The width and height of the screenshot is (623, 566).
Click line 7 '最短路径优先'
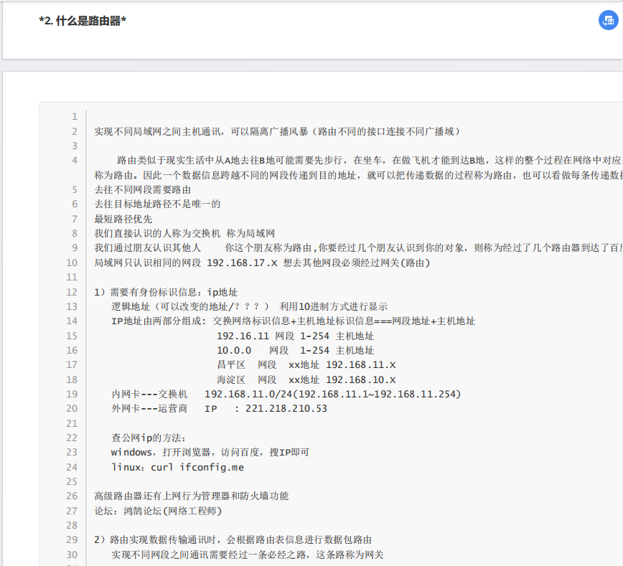pos(123,219)
